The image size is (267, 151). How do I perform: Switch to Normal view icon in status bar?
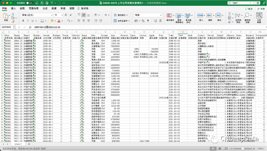pos(213,148)
